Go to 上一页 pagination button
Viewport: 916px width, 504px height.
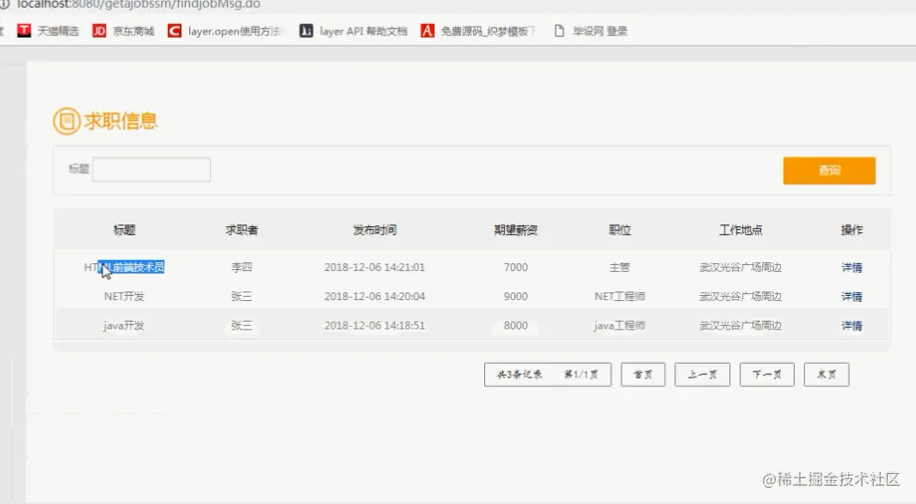702,374
